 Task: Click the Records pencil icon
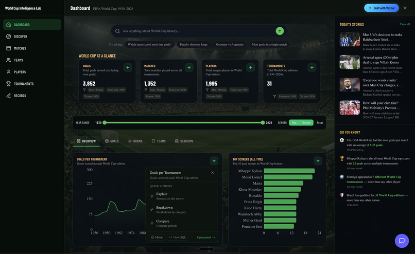point(8,96)
